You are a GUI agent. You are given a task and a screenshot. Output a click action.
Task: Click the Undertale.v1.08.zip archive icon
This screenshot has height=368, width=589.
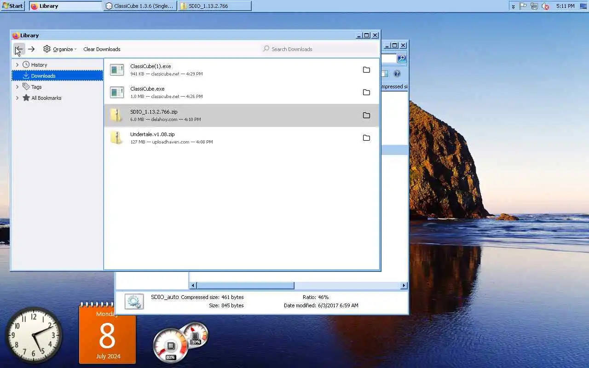tap(117, 138)
